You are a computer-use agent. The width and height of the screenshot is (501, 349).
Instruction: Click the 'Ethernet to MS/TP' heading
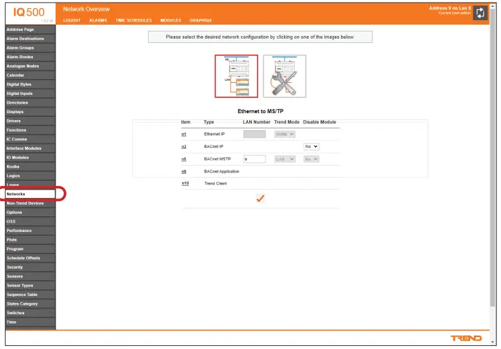[261, 111]
